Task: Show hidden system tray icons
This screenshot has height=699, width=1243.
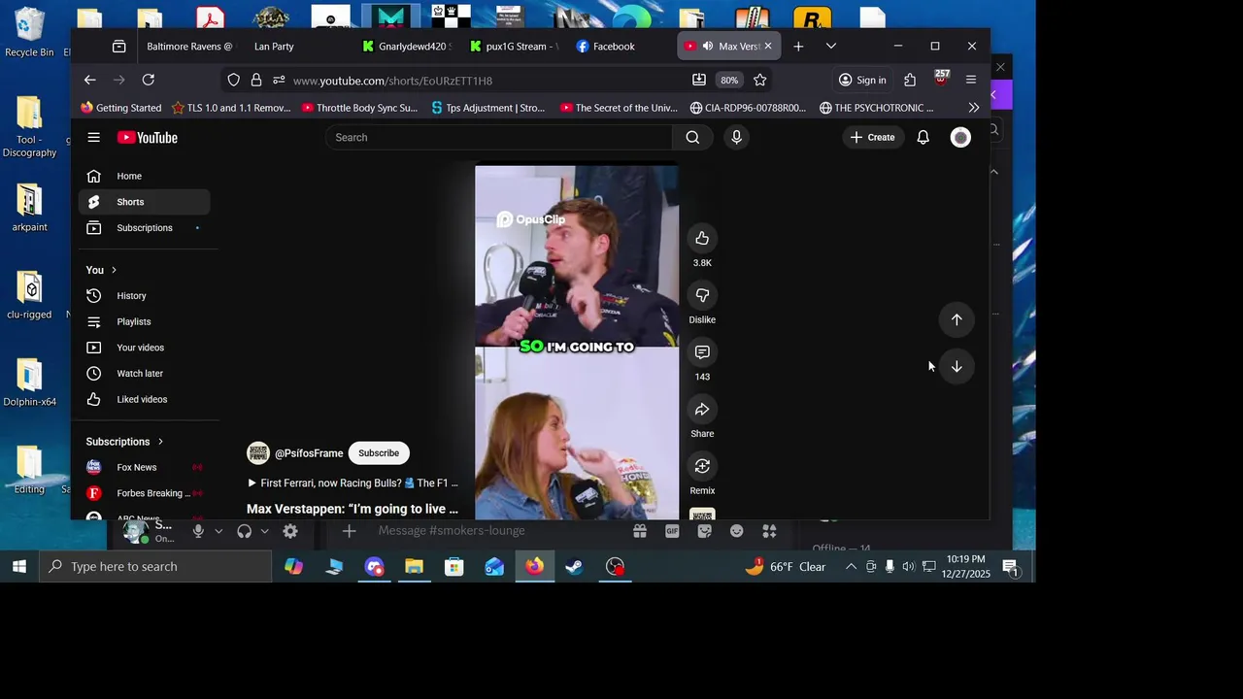Action: pos(851,567)
